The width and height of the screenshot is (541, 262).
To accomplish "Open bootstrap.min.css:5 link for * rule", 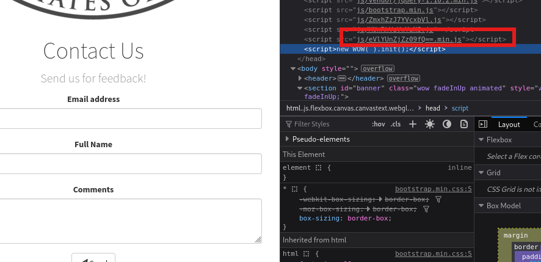I will tap(434, 189).
